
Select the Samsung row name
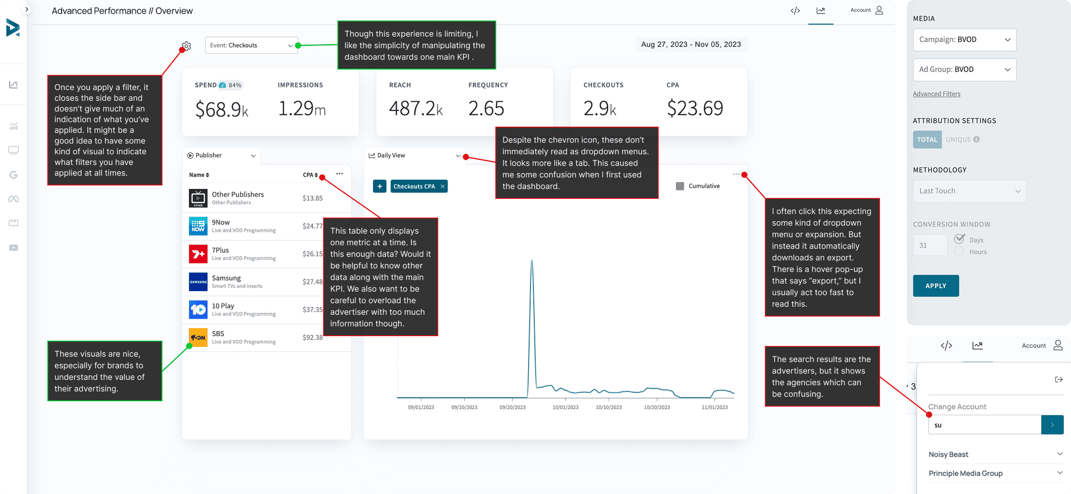[x=226, y=278]
